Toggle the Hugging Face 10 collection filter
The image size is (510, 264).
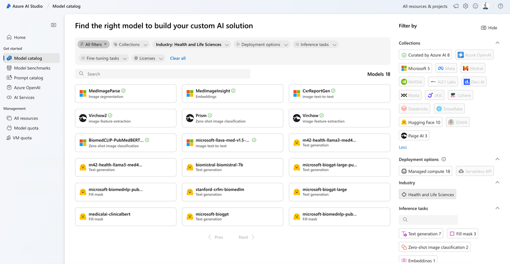pyautogui.click(x=421, y=123)
